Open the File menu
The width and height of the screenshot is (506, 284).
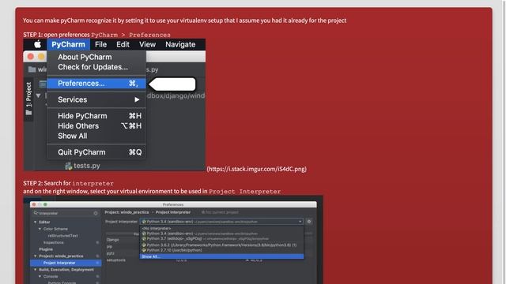[x=100, y=44]
